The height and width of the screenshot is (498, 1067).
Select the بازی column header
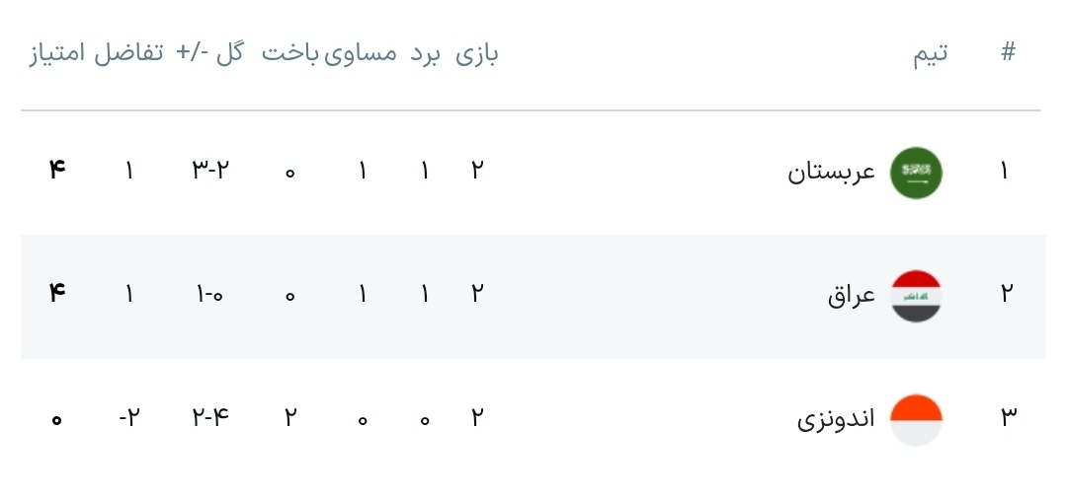coord(477,53)
